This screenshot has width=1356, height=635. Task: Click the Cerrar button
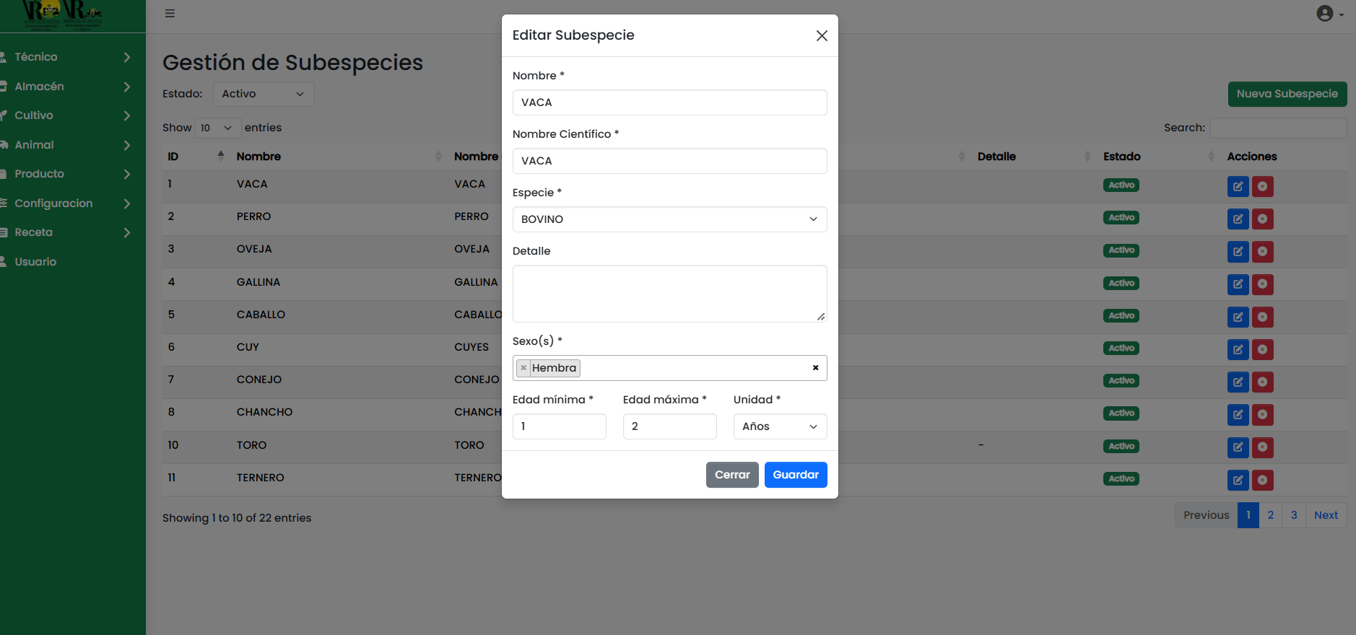732,475
